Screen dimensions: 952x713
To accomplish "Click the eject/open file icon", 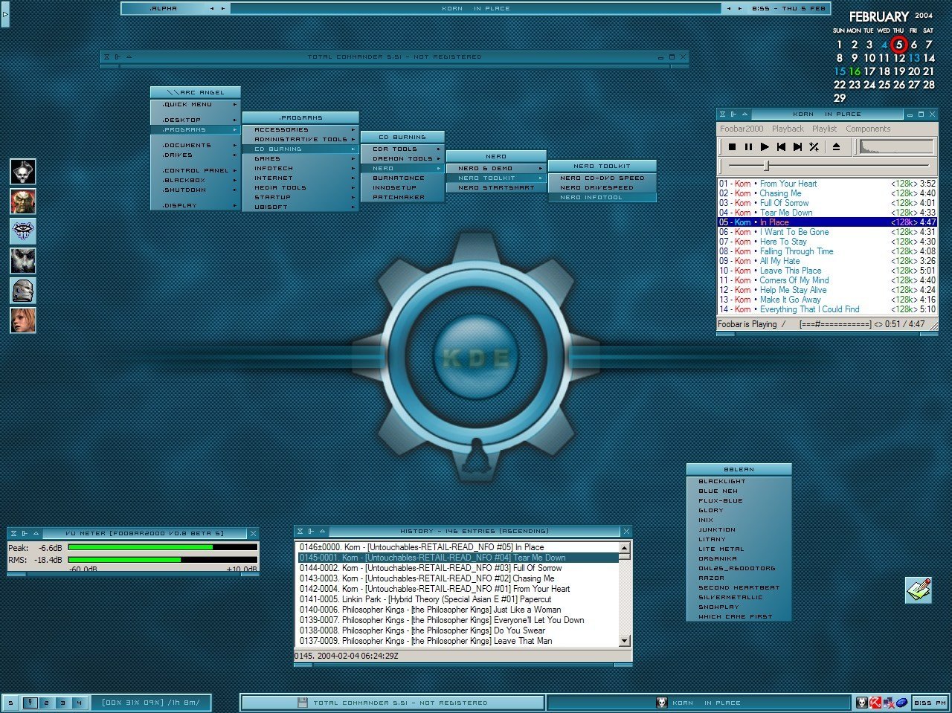I will pyautogui.click(x=836, y=147).
